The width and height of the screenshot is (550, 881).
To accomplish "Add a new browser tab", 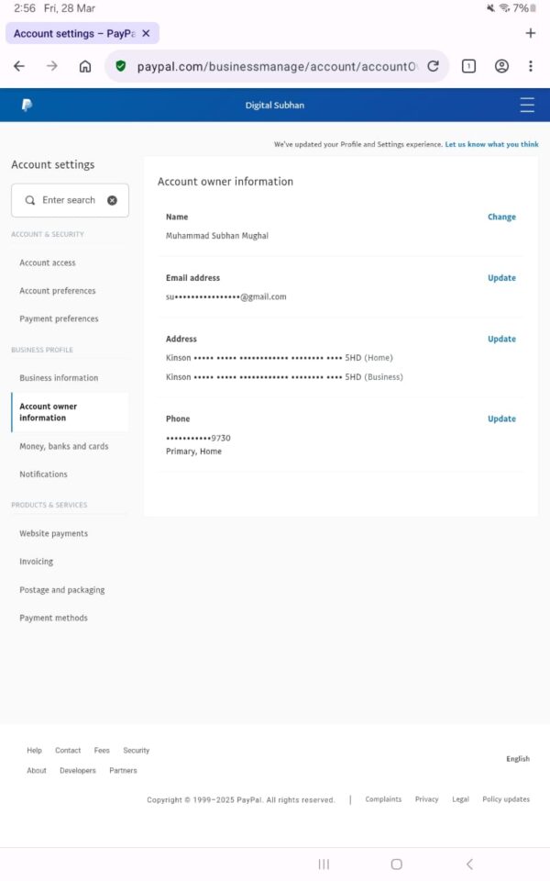I will (531, 34).
